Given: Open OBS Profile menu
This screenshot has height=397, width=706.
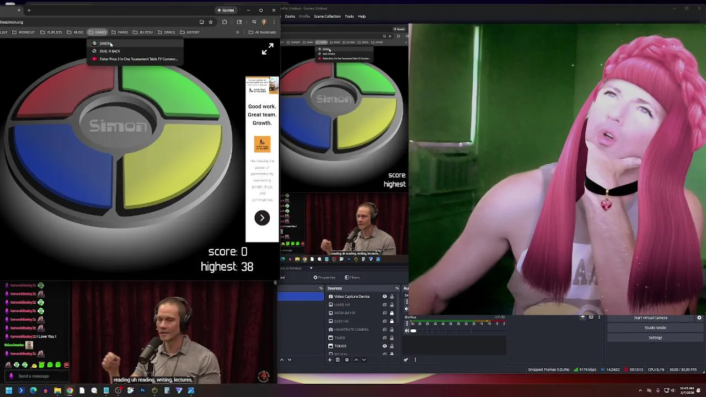Looking at the screenshot, I should 304,16.
